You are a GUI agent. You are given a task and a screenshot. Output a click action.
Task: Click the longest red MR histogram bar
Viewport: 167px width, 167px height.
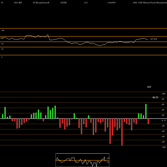122,132
